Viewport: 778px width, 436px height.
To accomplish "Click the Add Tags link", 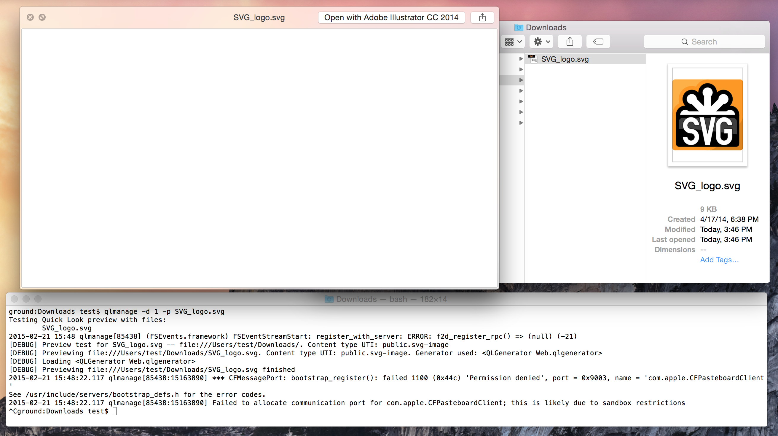I will pos(719,260).
